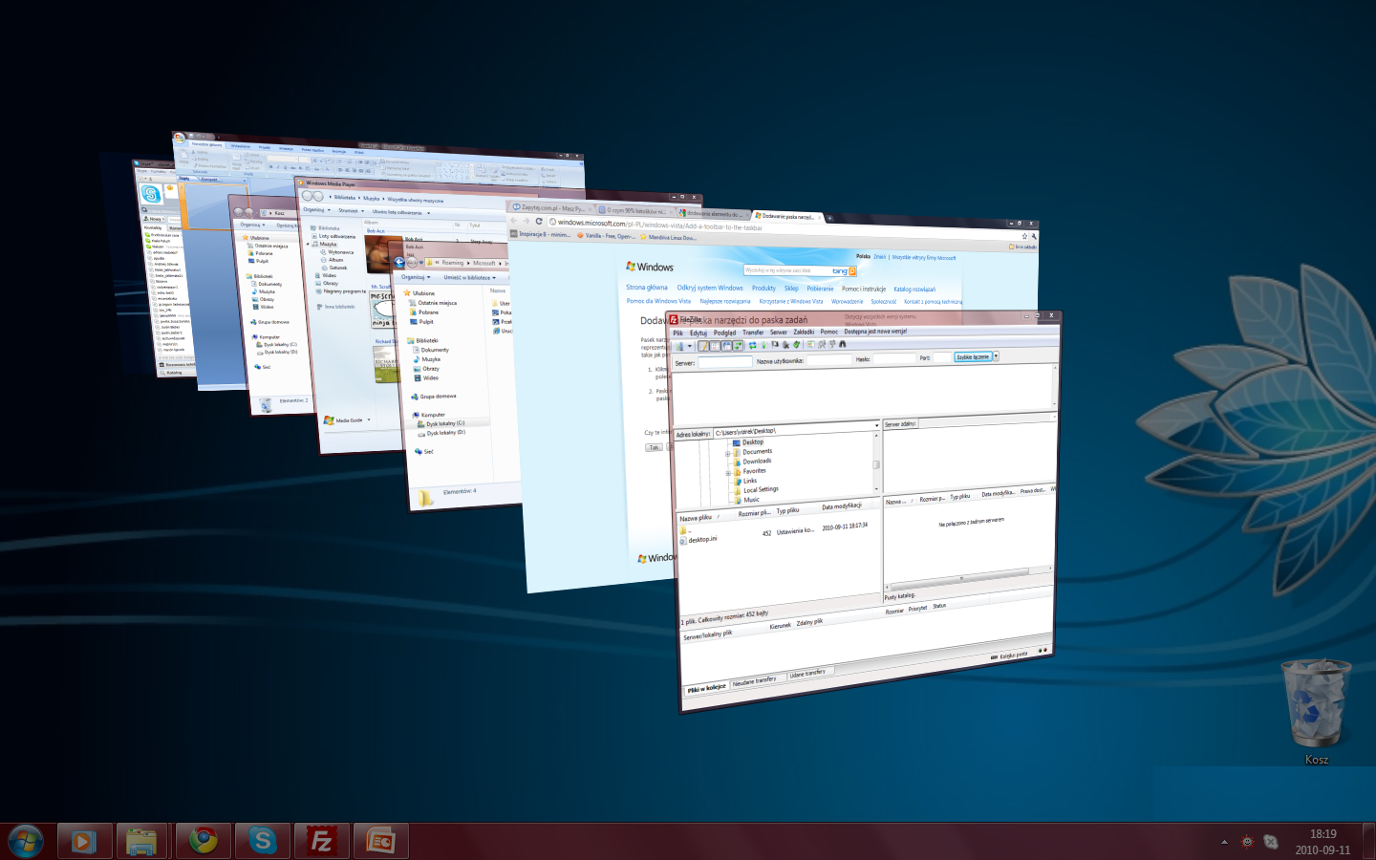Open the Transfer menu in FileZilla
Screen dimensions: 1376x860
pos(753,333)
